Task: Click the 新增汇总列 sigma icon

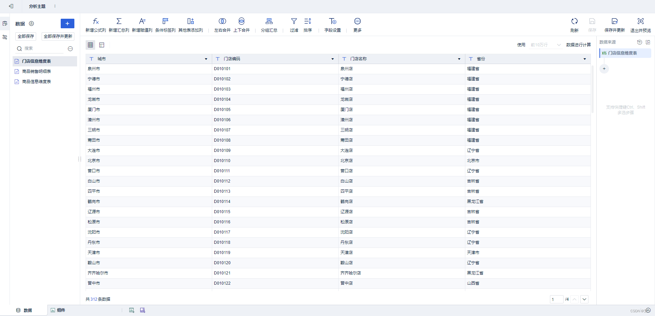Action: 119,21
